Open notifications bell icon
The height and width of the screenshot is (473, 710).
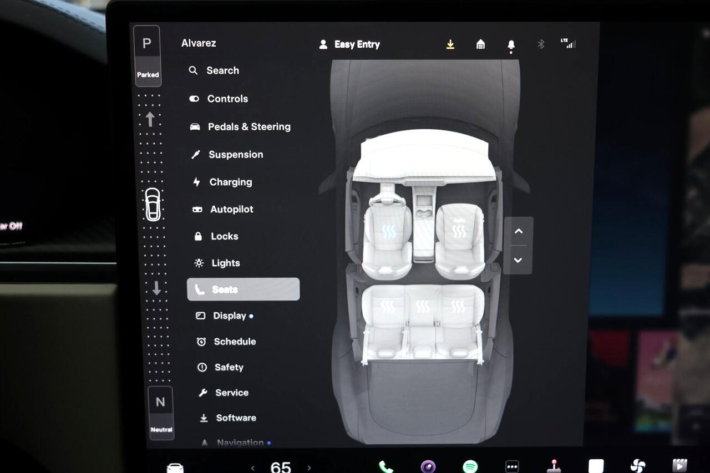tap(511, 45)
